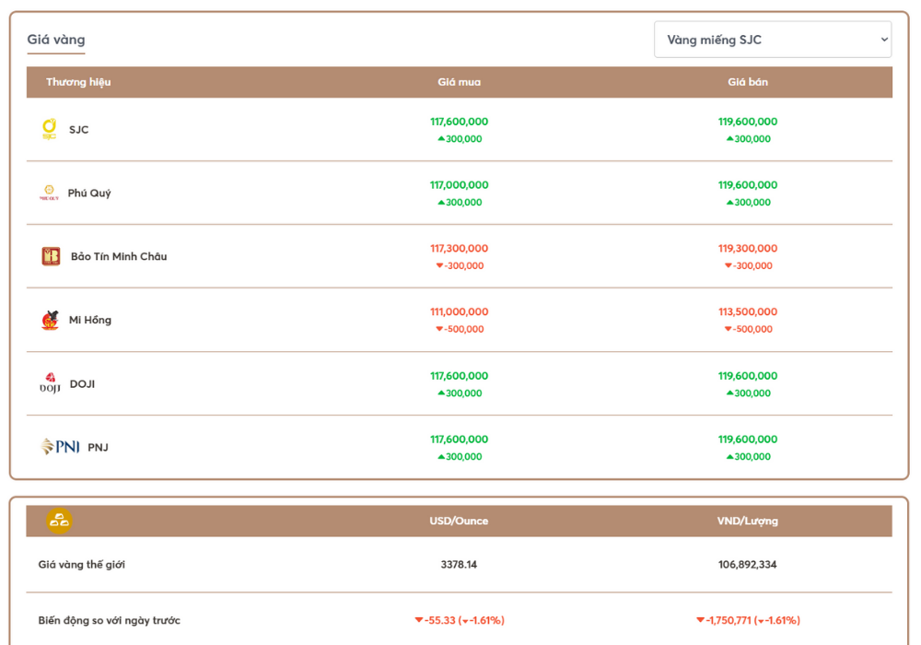Click world gold VND value 106,892,334
This screenshot has width=921, height=645.
[747, 565]
